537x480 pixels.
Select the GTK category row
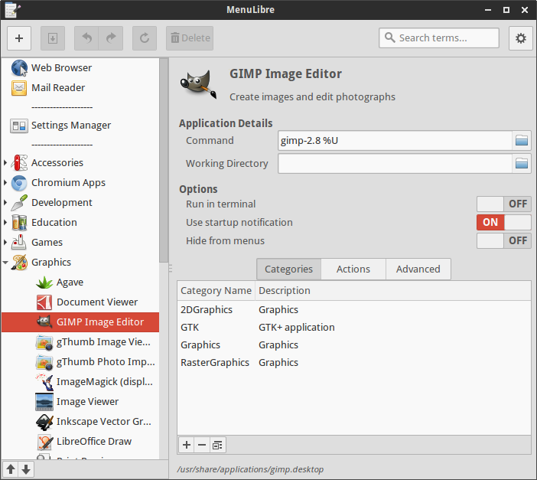click(x=354, y=328)
